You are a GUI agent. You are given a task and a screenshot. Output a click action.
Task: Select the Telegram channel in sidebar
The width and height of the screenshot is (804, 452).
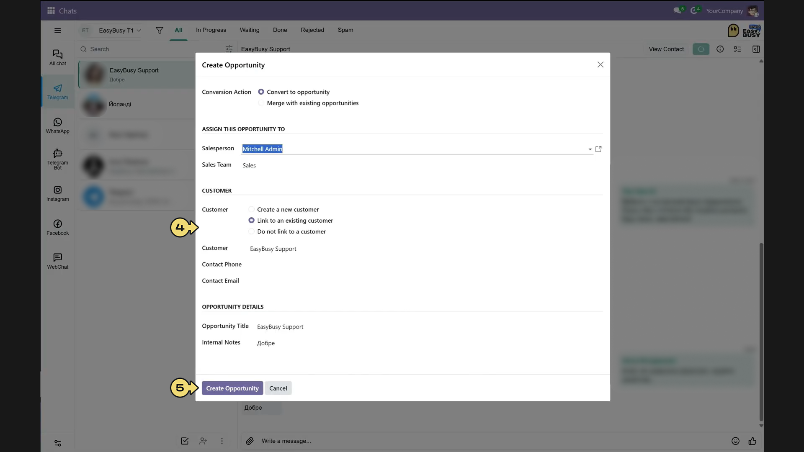[58, 92]
